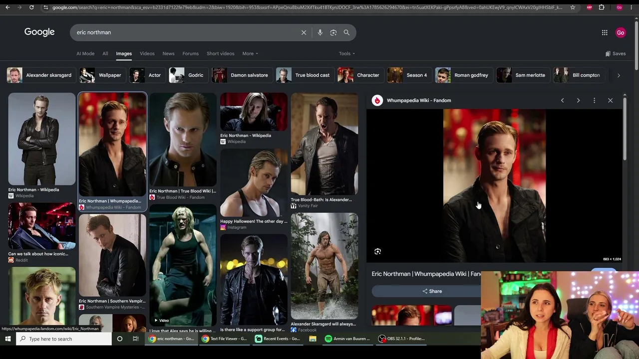Viewport: 639px width, 359px height.
Task: Open the thumbnail above the Happy Halloween caption
Action: pos(254,182)
